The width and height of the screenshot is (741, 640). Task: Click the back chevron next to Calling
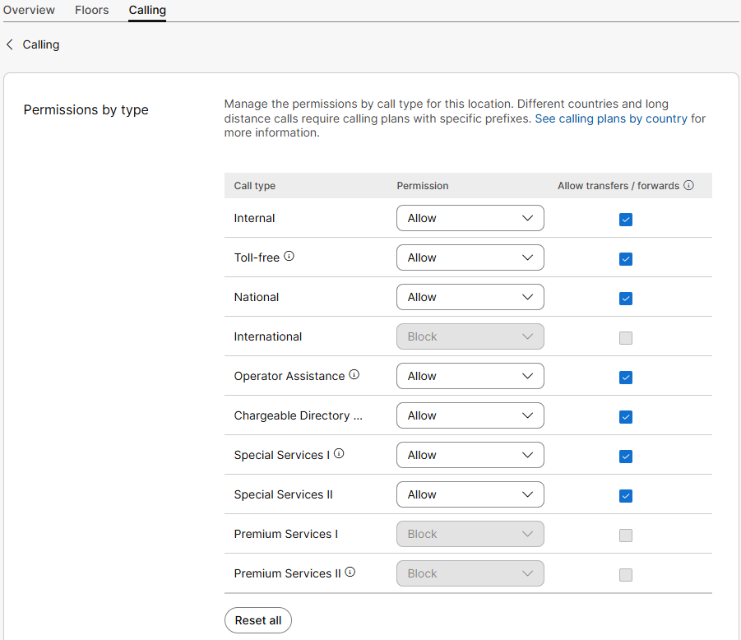[x=10, y=44]
